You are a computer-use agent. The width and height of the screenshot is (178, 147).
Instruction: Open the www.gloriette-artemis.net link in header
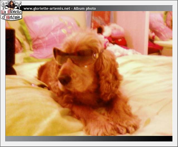pos(47,8)
